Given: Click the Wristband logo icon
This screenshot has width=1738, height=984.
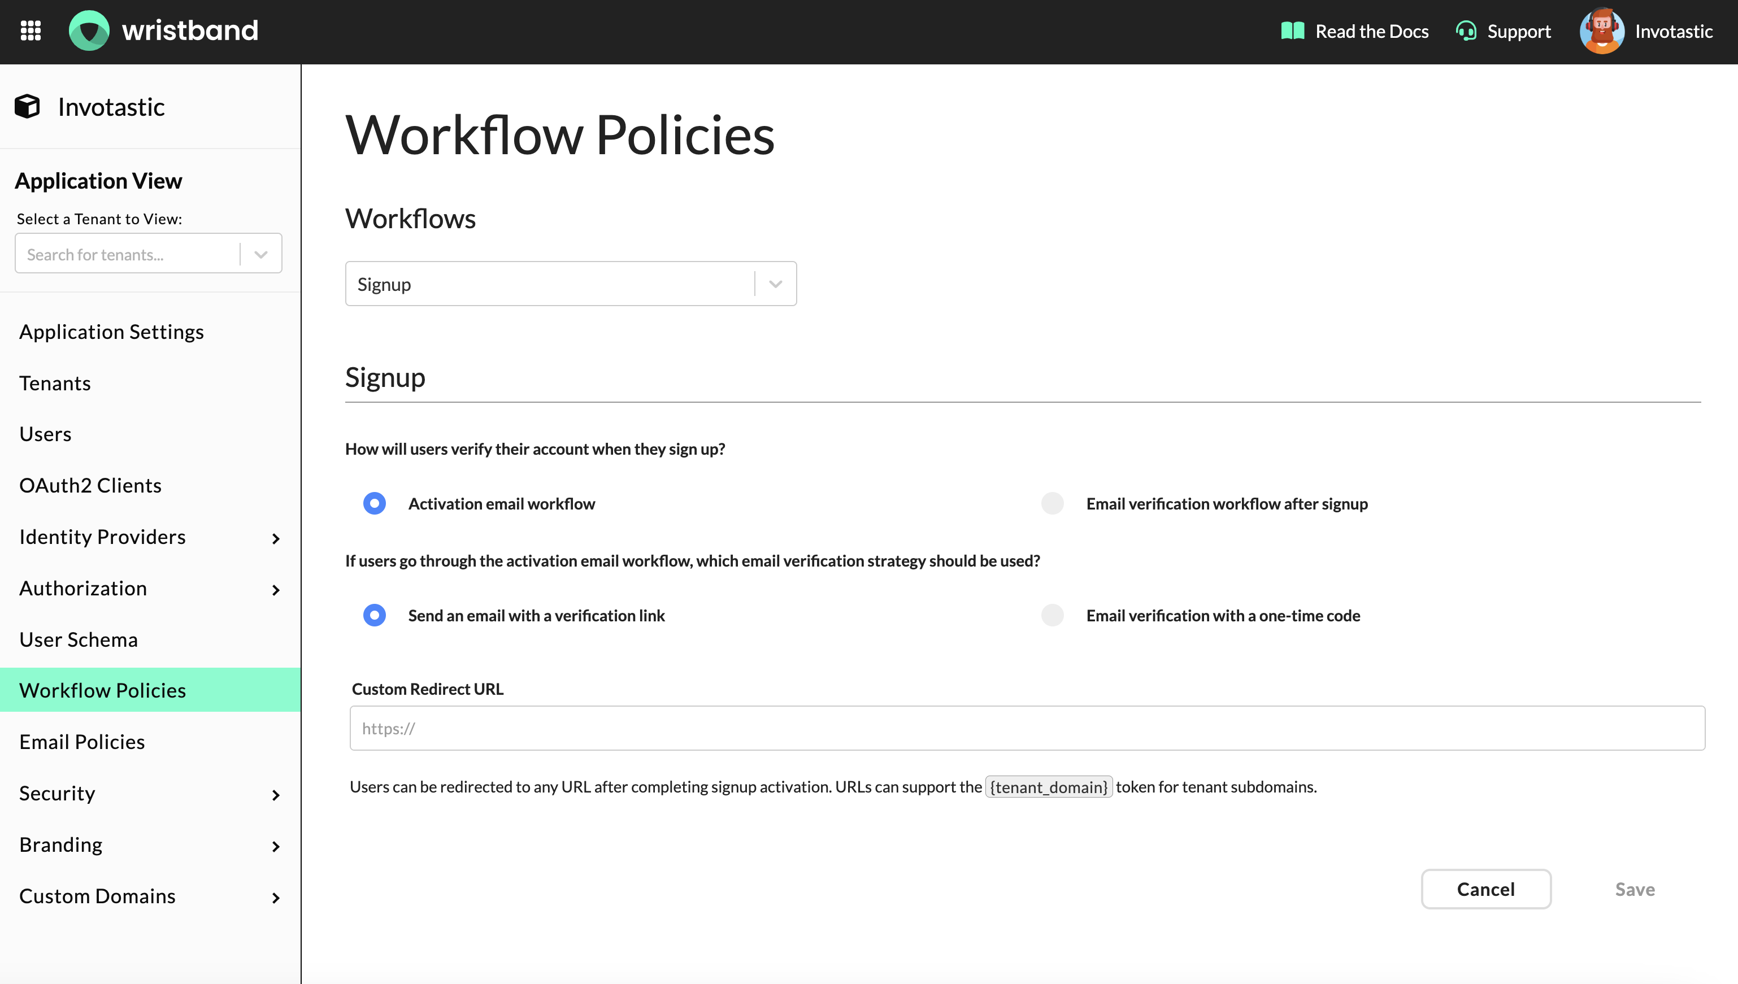Looking at the screenshot, I should 89,31.
